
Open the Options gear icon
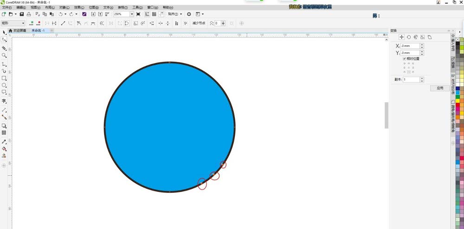pos(189,14)
